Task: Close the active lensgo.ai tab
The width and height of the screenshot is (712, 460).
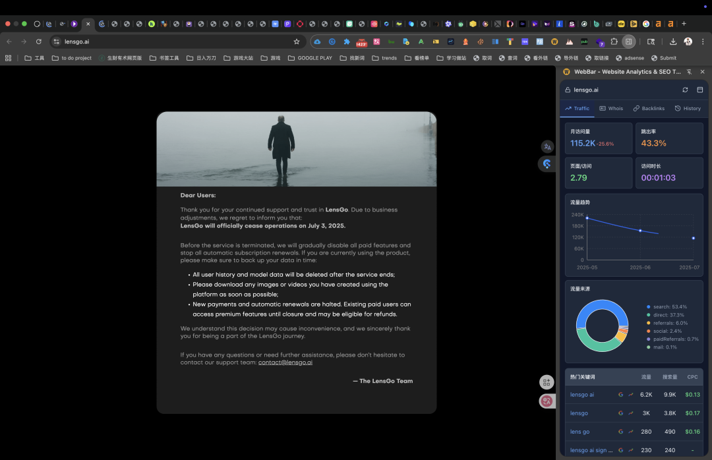Action: [x=88, y=24]
